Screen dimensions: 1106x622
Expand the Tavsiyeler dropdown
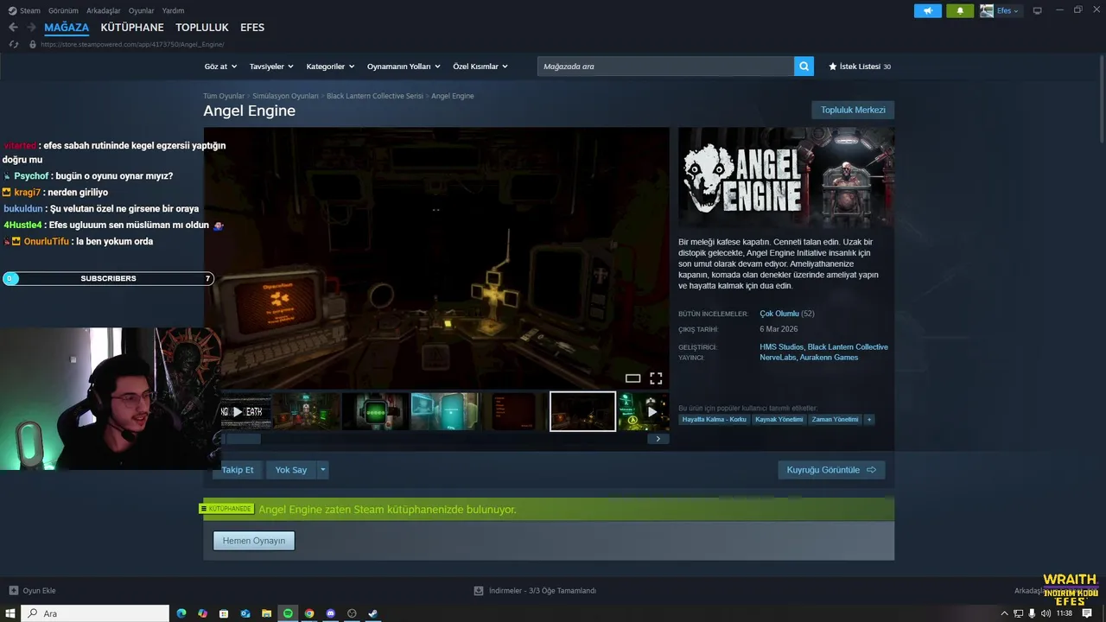(271, 67)
